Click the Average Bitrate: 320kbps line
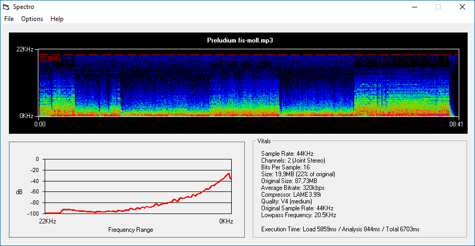 (293, 188)
